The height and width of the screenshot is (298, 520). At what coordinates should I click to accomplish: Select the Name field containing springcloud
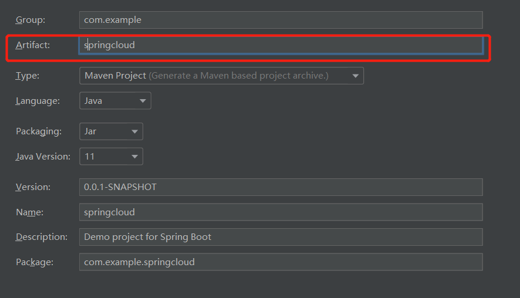pyautogui.click(x=281, y=212)
